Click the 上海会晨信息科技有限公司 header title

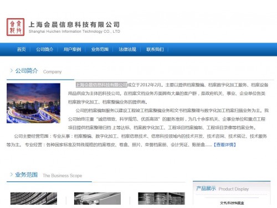coord(74,24)
